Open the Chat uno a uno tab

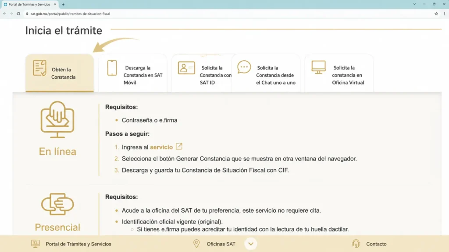[x=266, y=73]
